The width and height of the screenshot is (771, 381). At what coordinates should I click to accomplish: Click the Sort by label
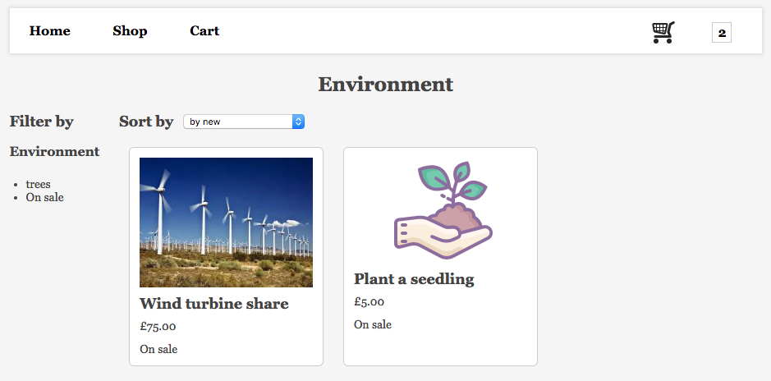coord(146,122)
